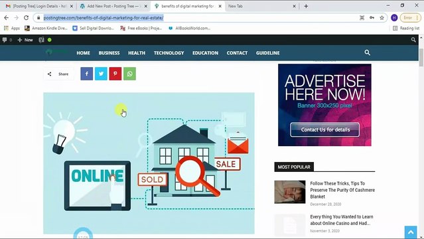Open admin bar search icon
This screenshot has width=424, height=239.
(413, 40)
